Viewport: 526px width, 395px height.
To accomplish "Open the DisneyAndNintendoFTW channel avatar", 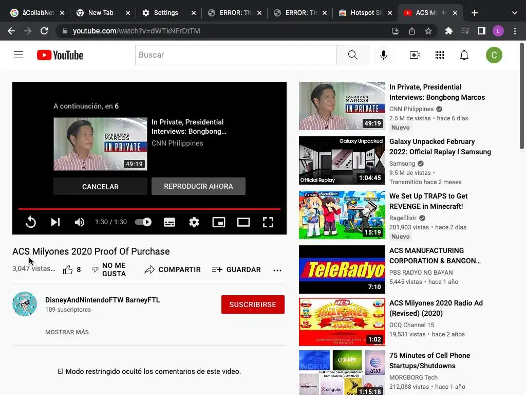I will point(25,304).
